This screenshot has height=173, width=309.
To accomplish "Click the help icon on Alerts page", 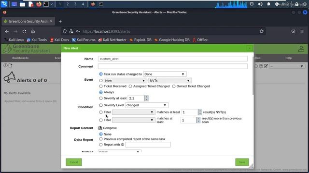I will [x=5, y=65].
